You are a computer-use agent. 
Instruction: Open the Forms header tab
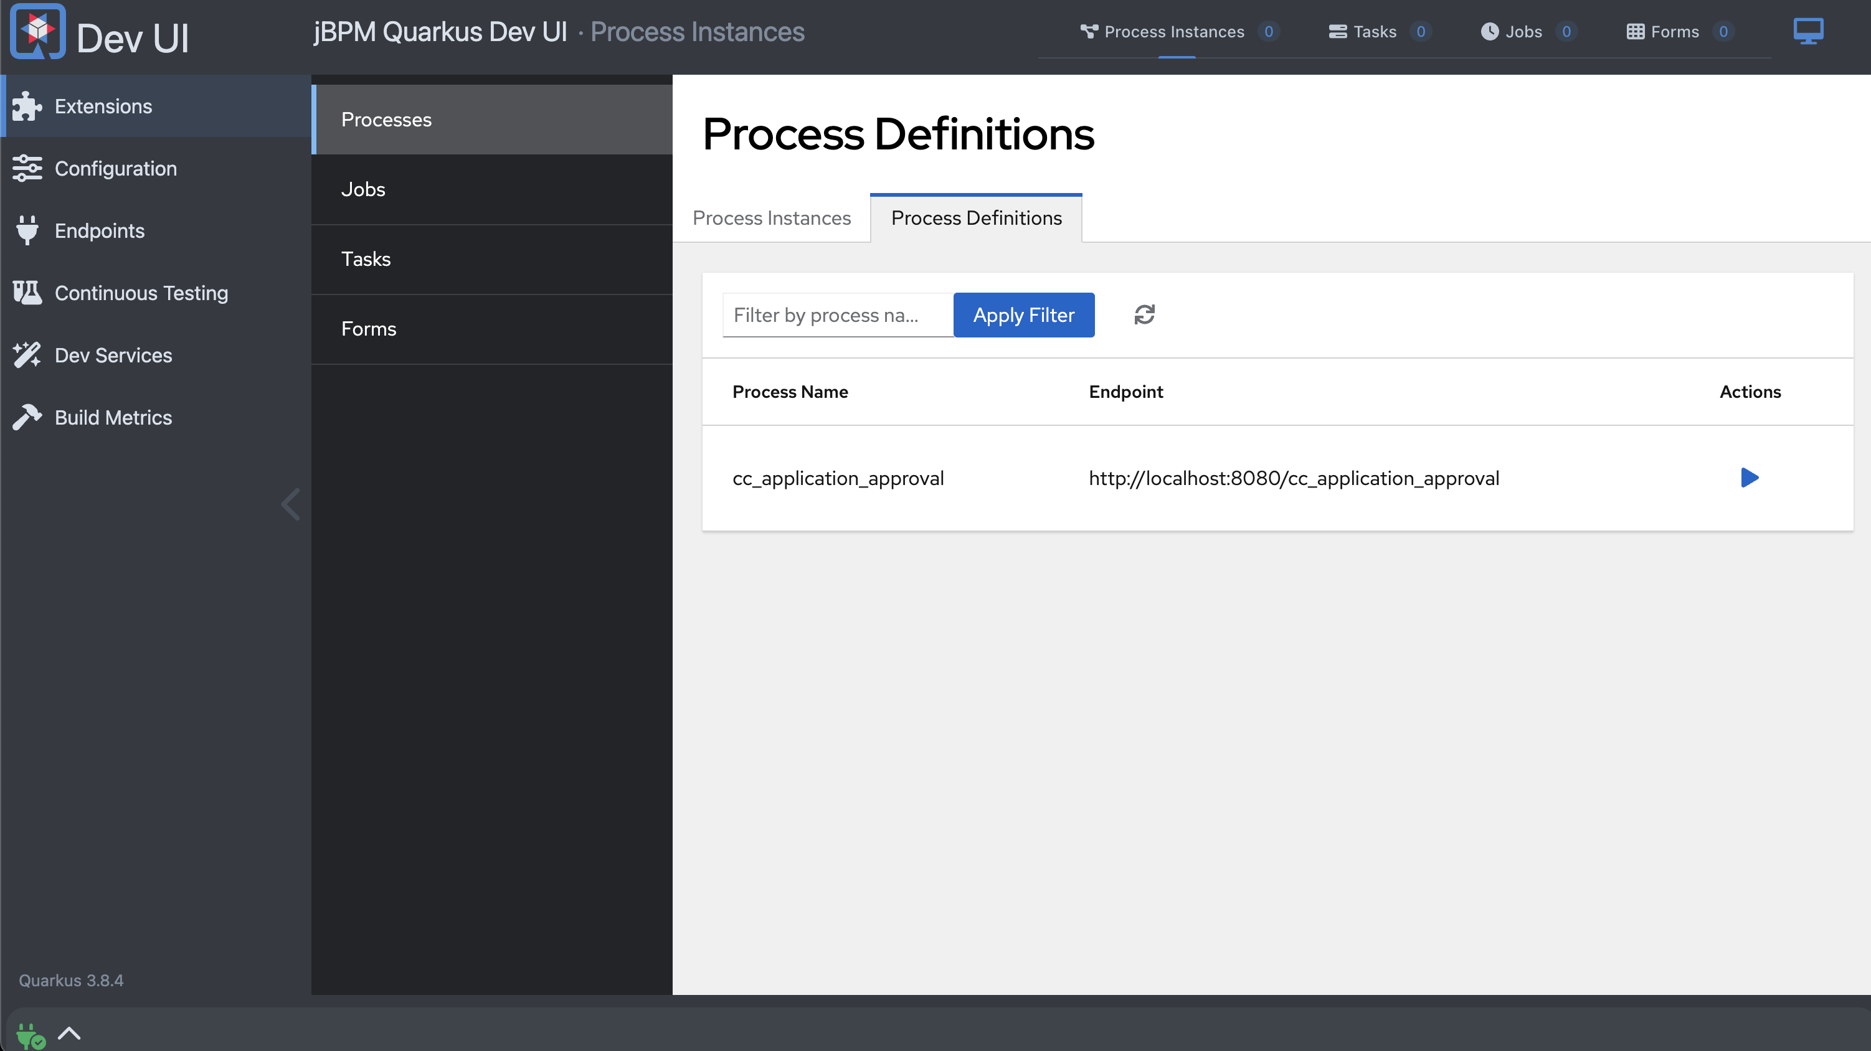1679,31
